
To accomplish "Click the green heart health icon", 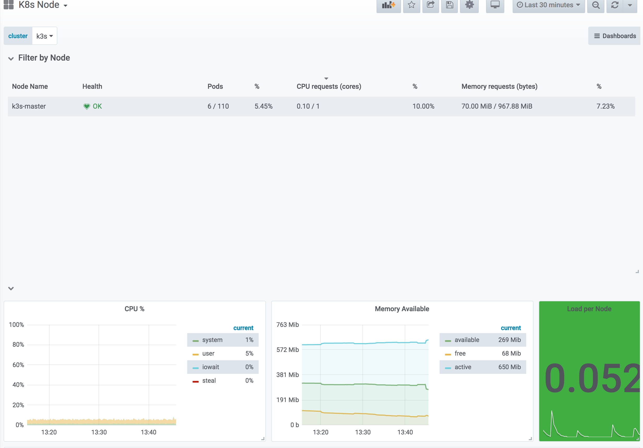I will click(87, 106).
